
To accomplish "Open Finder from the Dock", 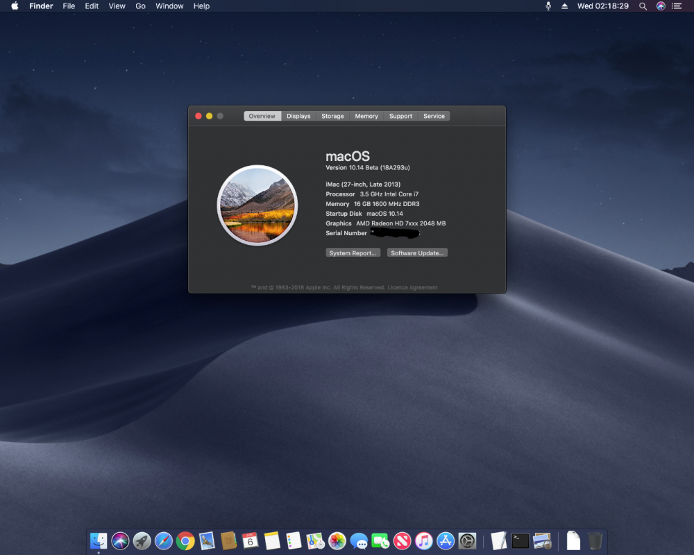I will pos(99,541).
